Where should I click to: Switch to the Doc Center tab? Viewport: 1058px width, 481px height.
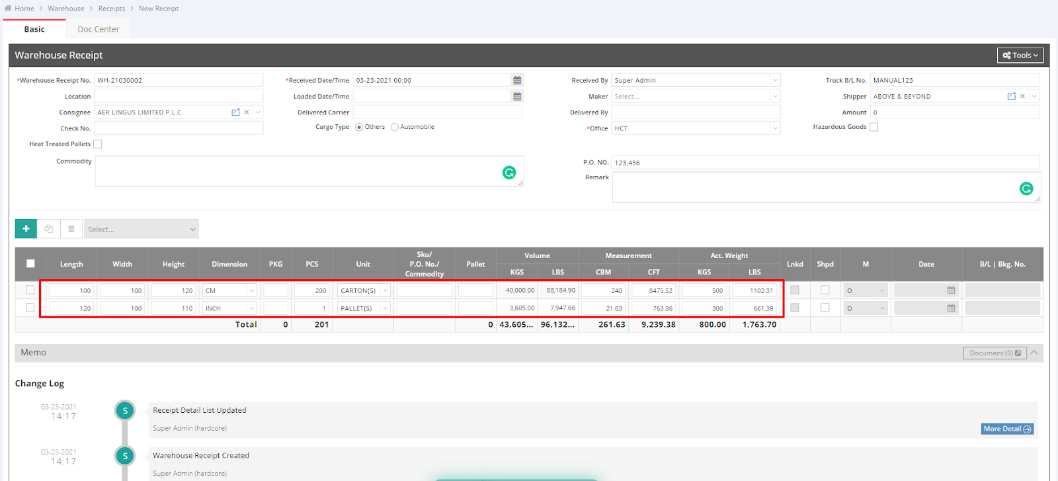pyautogui.click(x=98, y=29)
